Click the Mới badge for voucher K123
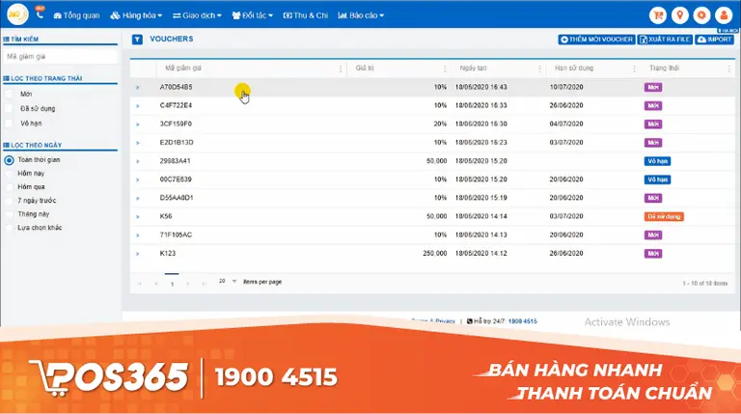The width and height of the screenshot is (741, 414). tap(653, 254)
